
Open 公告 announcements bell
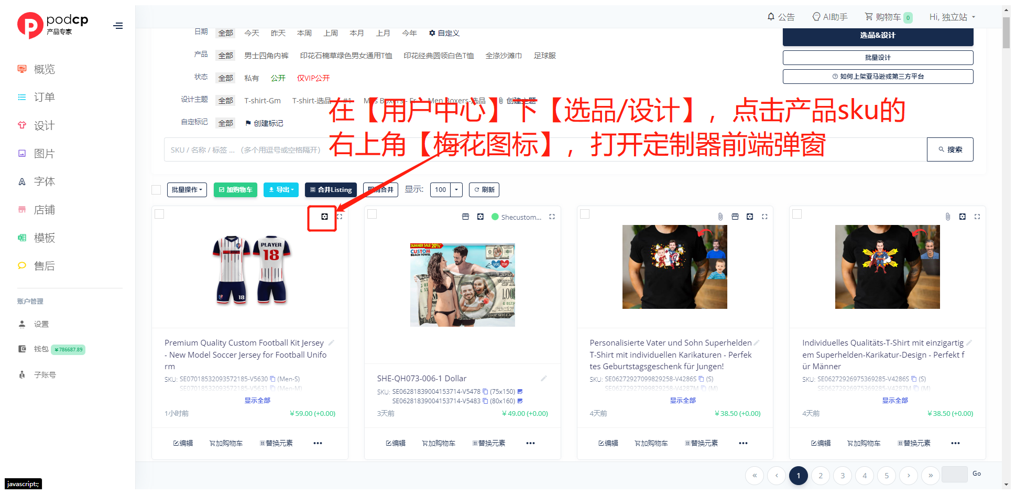point(781,17)
